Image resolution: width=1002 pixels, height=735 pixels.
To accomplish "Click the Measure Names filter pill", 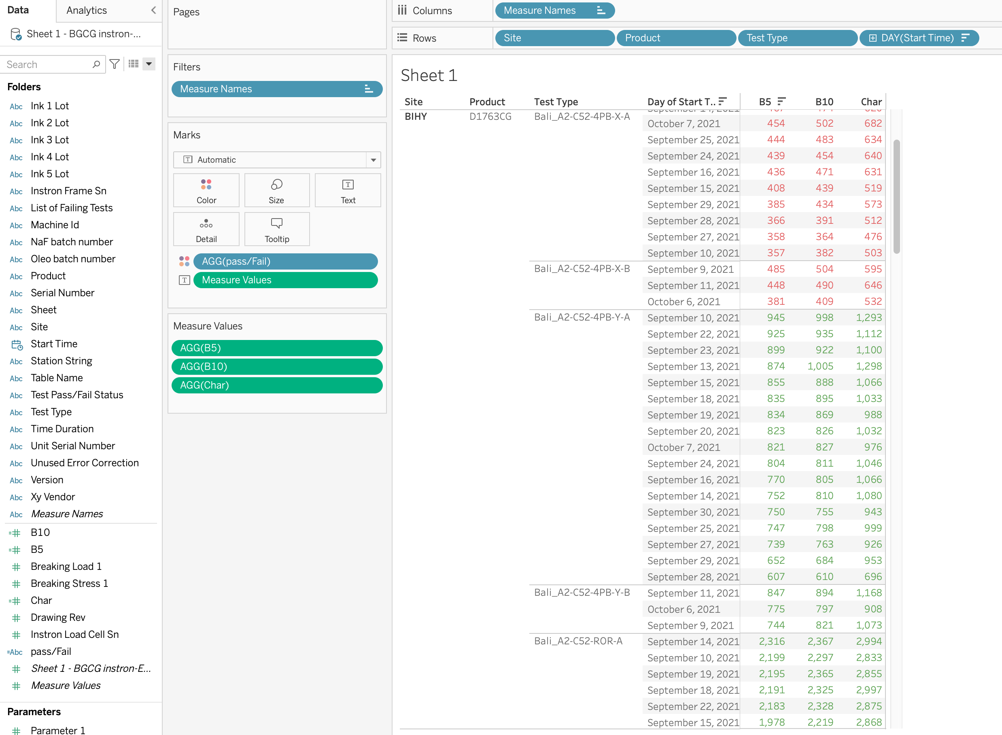I will (x=277, y=89).
